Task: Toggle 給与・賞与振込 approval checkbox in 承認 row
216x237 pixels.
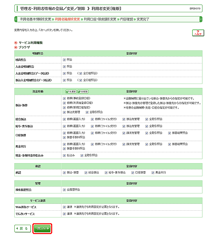Action: coord(106,173)
